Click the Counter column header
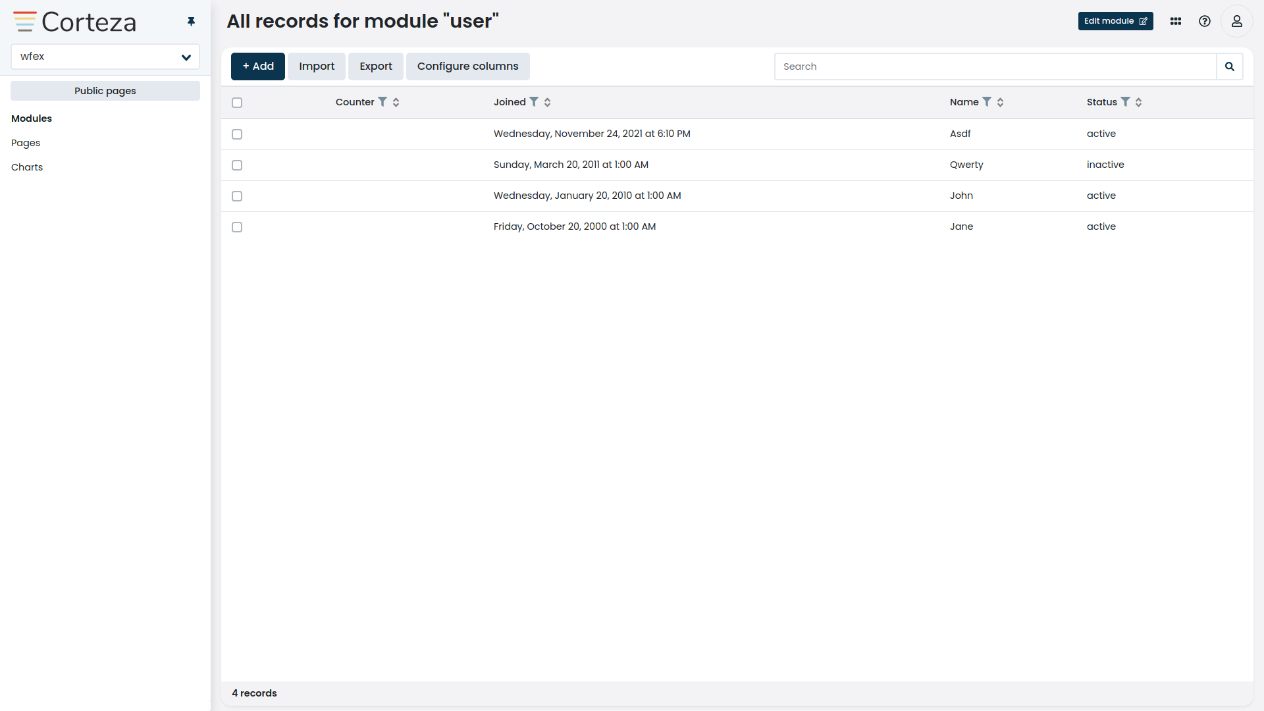 (x=355, y=102)
